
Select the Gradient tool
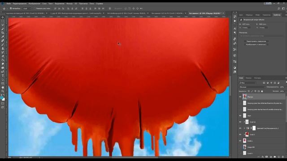(3, 60)
